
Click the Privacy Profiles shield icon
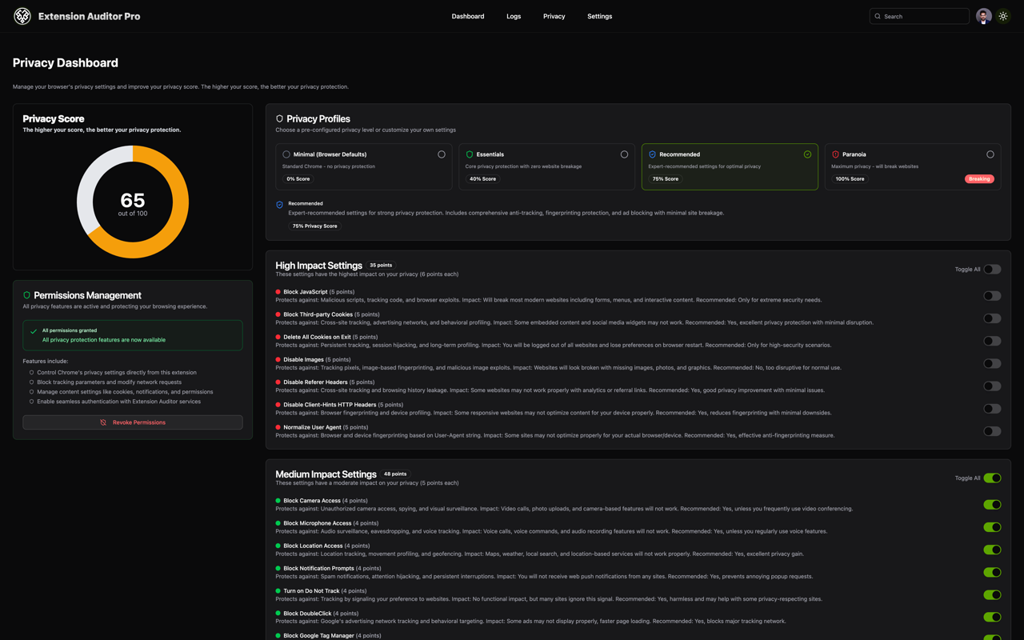coord(279,118)
